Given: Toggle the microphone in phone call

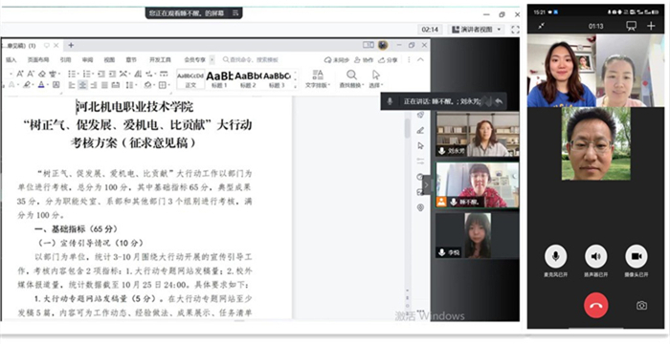Looking at the screenshot, I should [x=555, y=256].
